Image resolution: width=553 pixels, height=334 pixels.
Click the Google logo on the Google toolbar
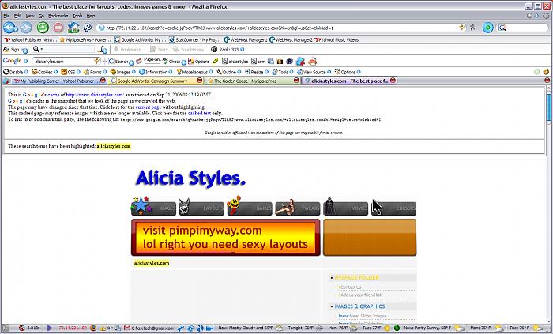tap(13, 61)
